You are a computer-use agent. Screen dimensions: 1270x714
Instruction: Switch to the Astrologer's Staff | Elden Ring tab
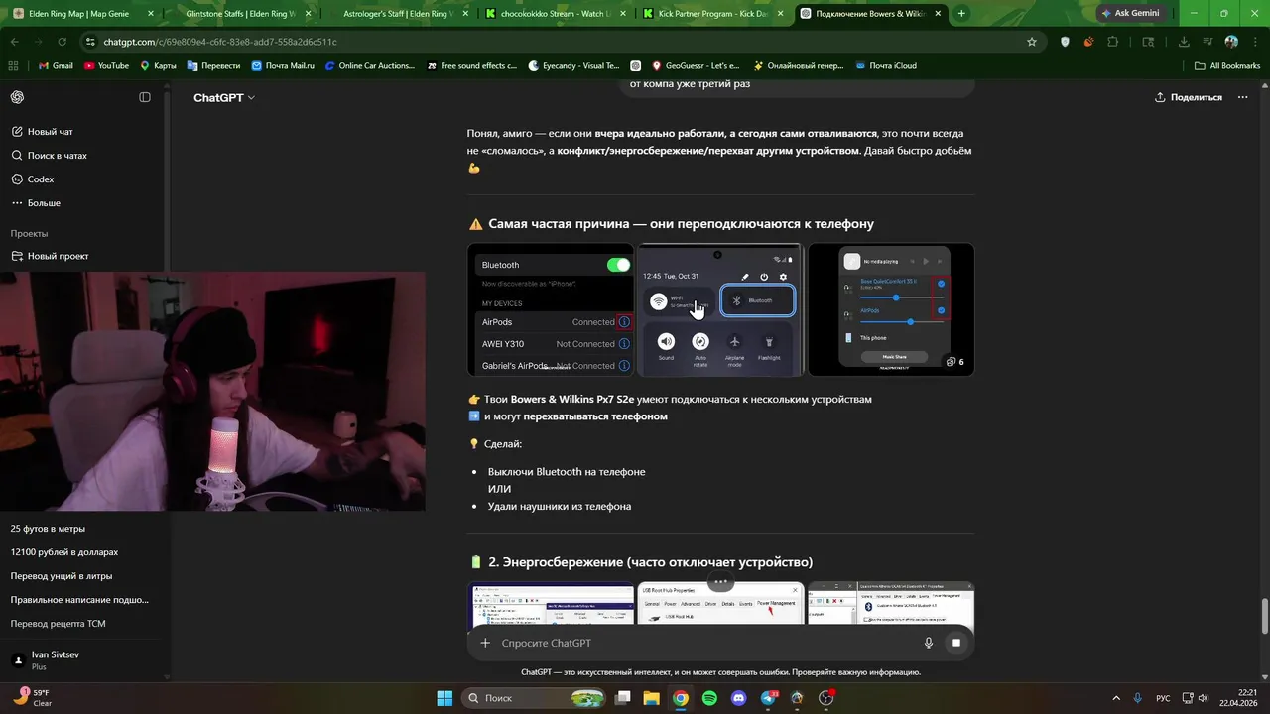pos(399,14)
